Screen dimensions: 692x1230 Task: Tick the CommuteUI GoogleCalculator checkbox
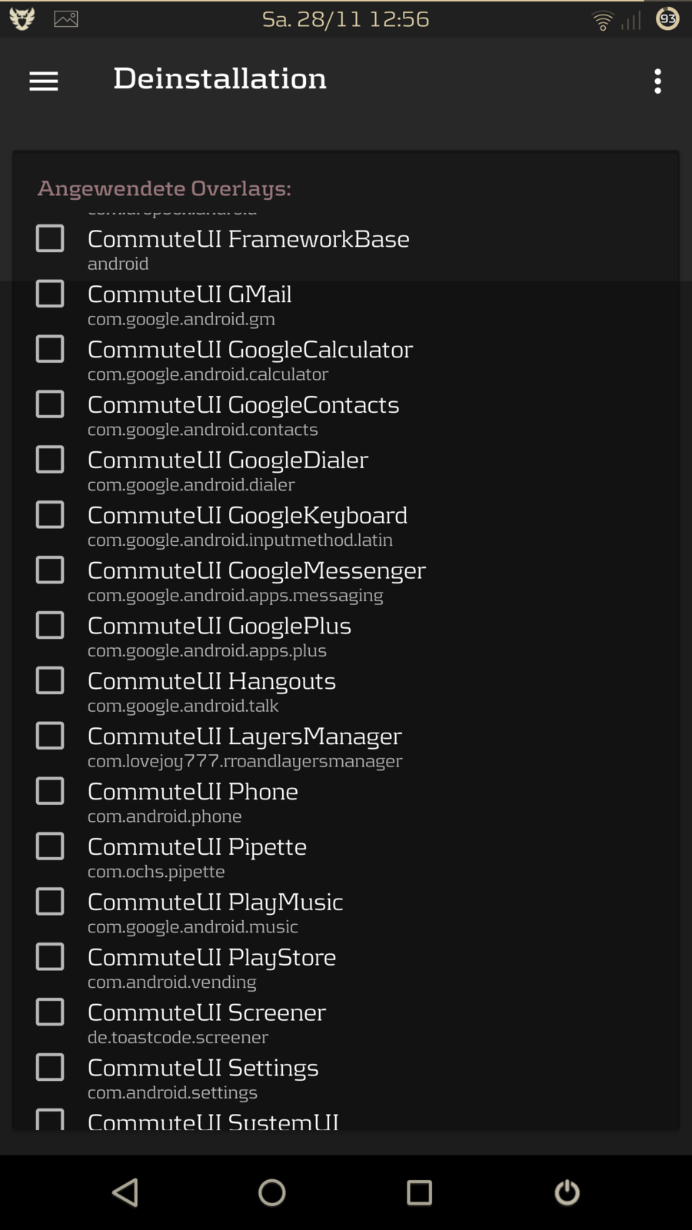coord(50,349)
